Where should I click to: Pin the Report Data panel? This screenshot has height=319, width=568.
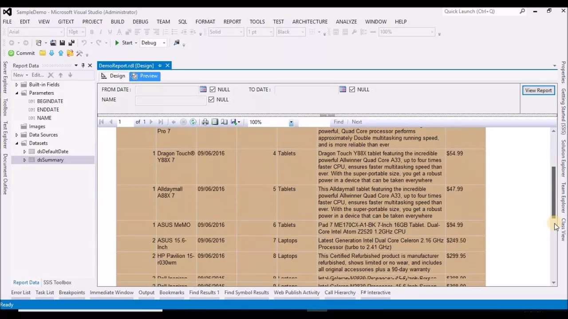(x=83, y=66)
